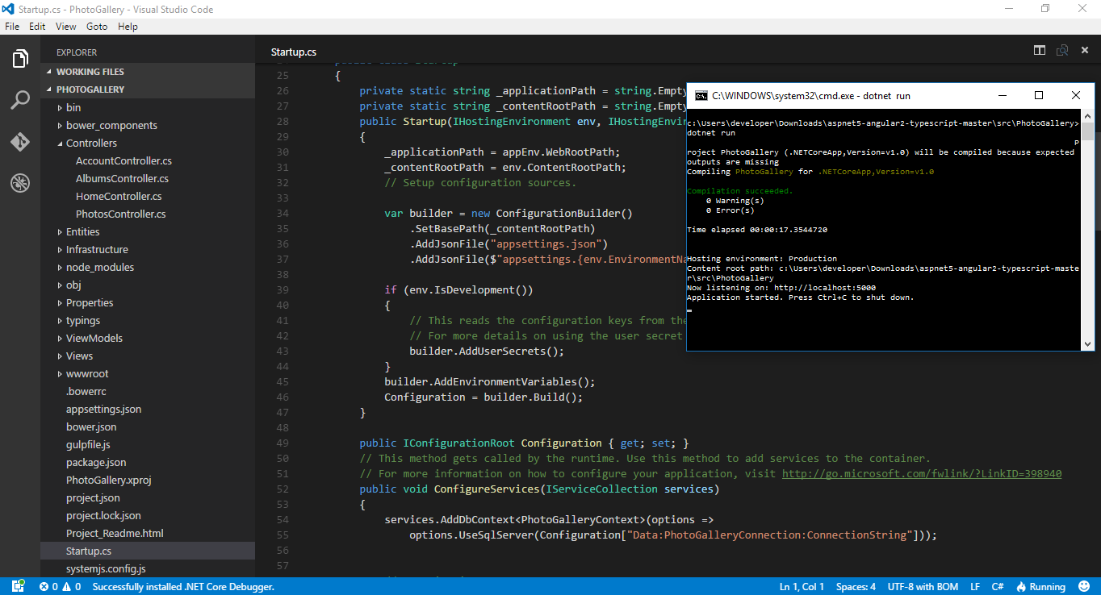Open HomeController.cs from the file tree
This screenshot has width=1101, height=595.
(x=119, y=197)
